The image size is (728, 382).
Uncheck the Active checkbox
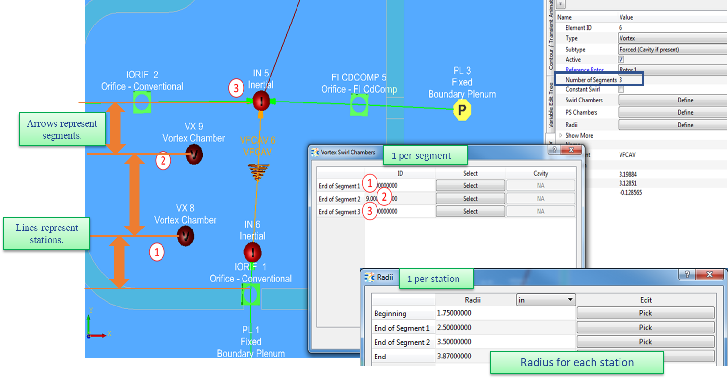pos(622,60)
